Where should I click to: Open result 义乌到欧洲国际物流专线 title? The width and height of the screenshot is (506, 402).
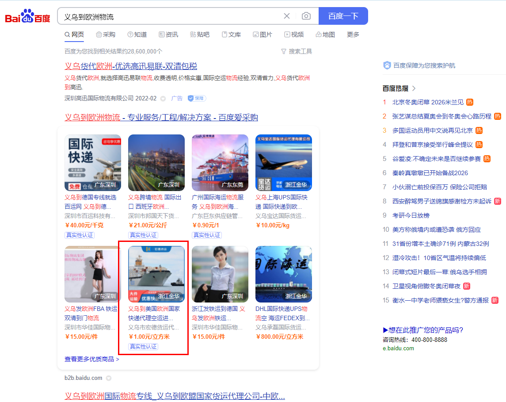pos(175,396)
